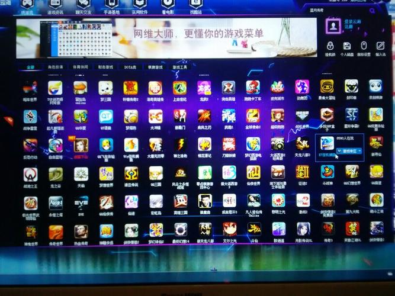Click the user avatar profile picture
395x296 pixels.
click(x=333, y=26)
